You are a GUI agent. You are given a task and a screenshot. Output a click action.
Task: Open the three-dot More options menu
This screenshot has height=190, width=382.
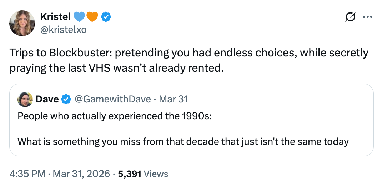tap(367, 17)
